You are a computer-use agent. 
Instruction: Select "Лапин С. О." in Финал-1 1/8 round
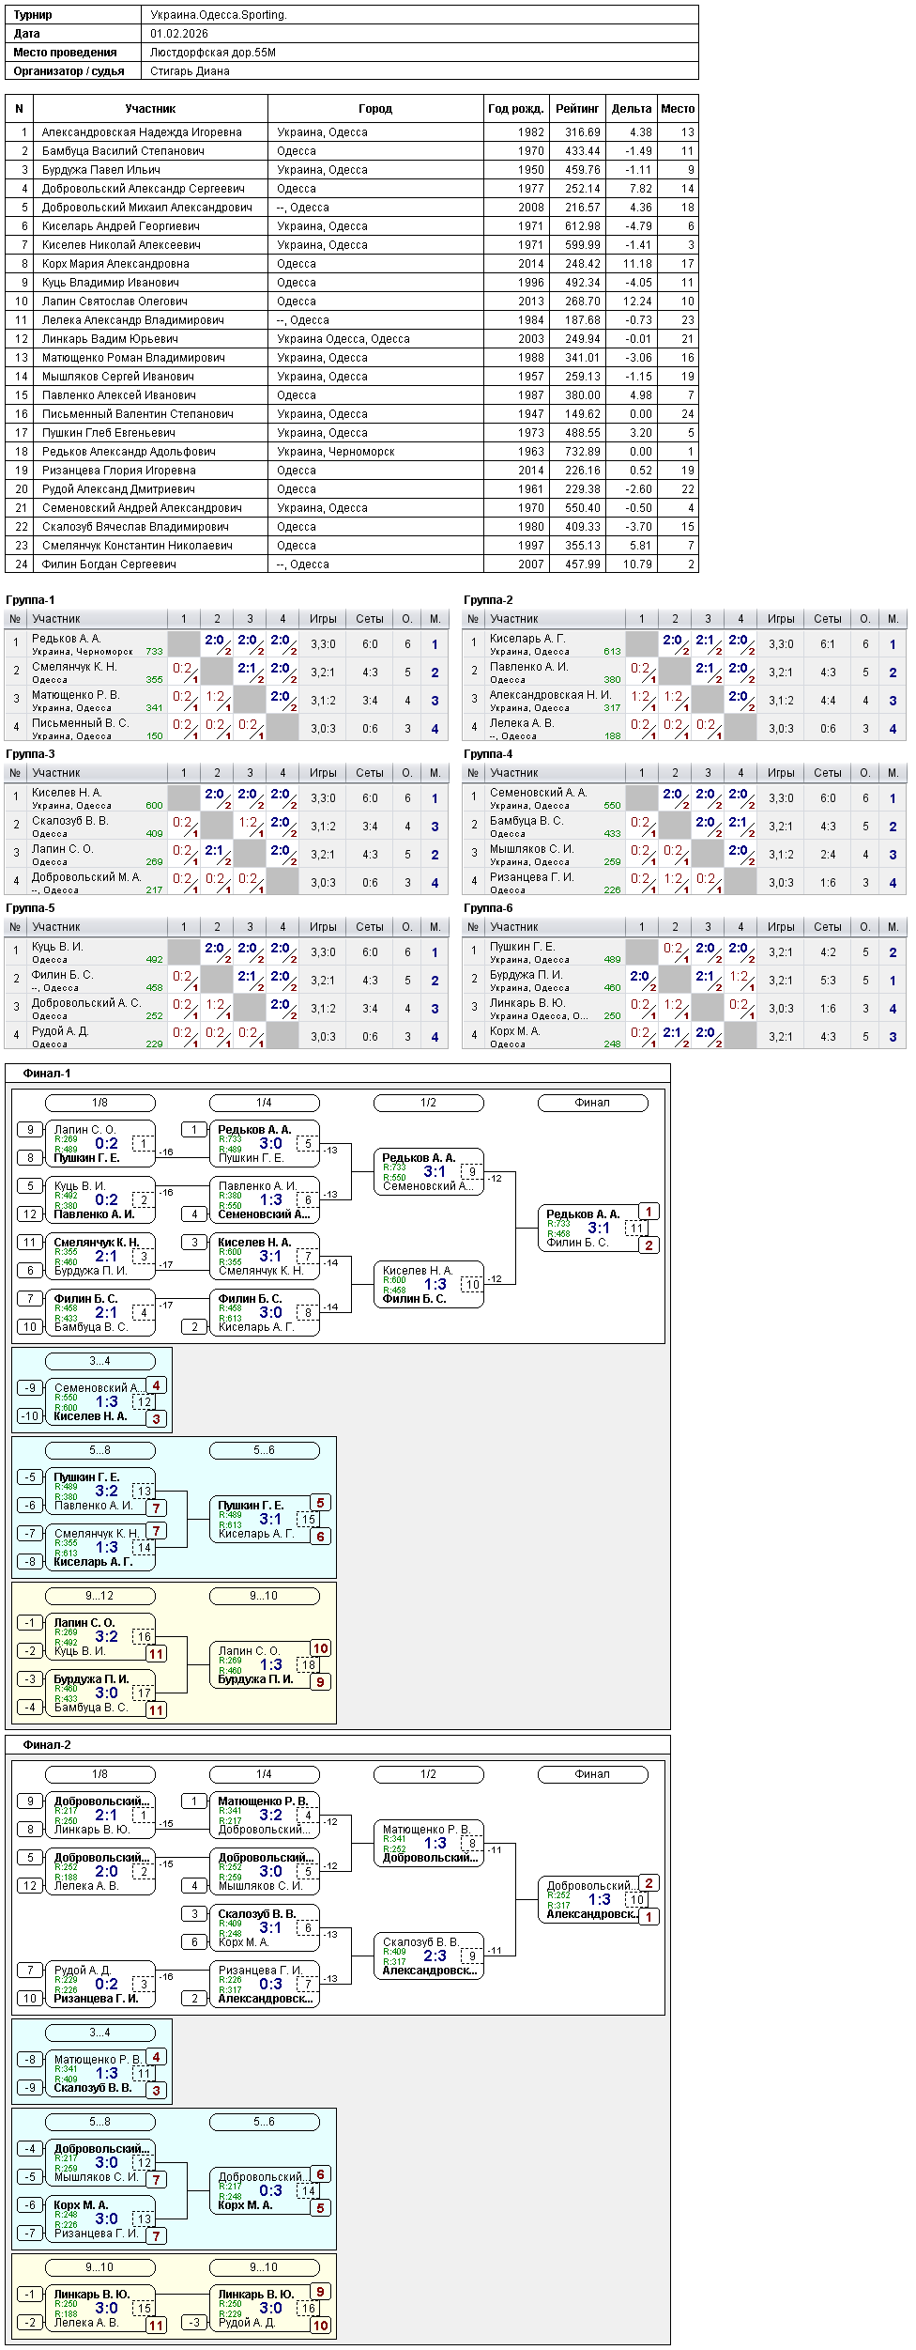pos(84,1130)
